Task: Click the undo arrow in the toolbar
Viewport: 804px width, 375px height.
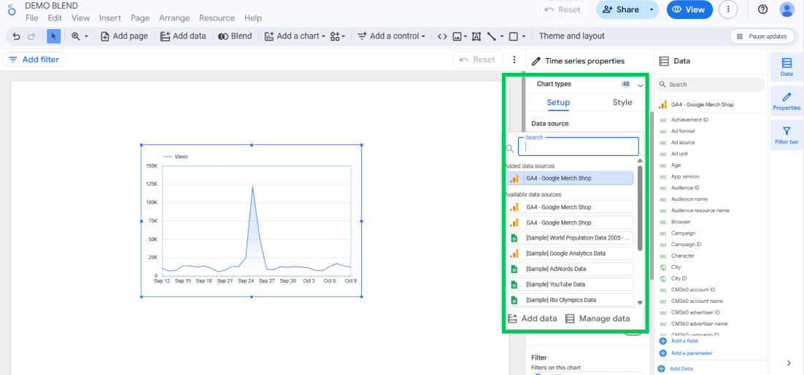Action: pyautogui.click(x=16, y=36)
